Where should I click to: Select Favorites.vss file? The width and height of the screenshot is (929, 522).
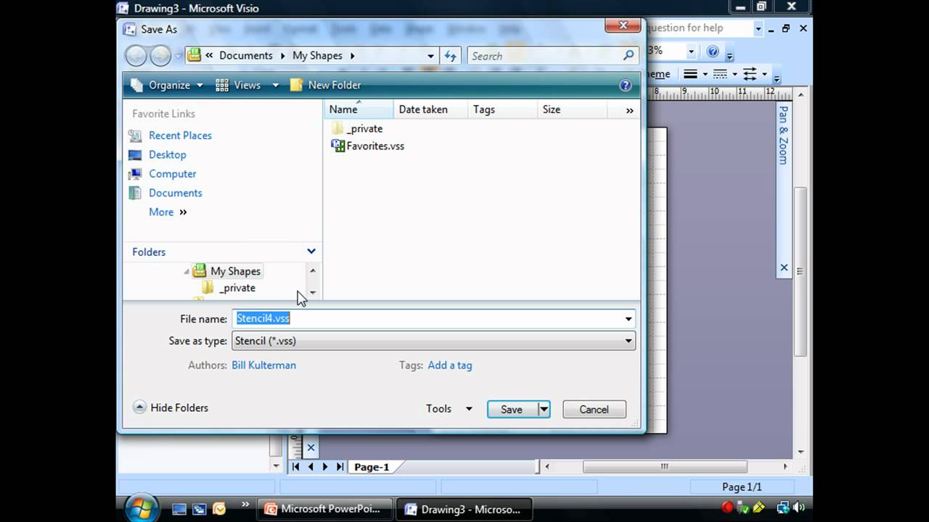[x=368, y=146]
